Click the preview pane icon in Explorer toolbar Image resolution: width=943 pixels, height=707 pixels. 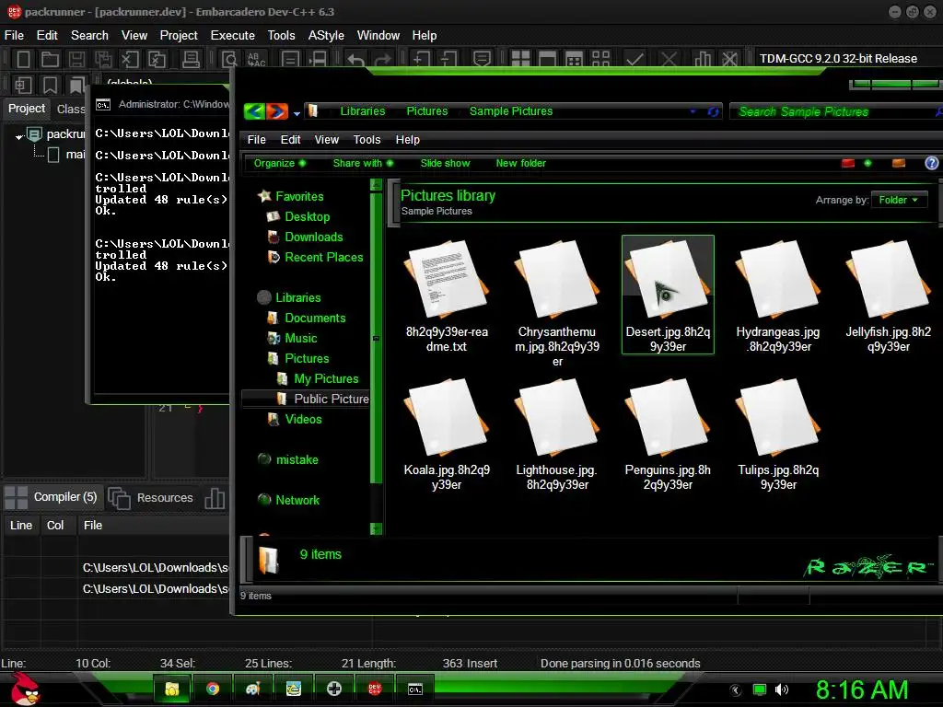[899, 163]
